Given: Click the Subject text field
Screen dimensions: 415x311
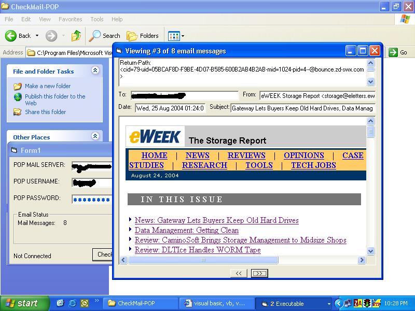Looking at the screenshot, I should pyautogui.click(x=302, y=108).
